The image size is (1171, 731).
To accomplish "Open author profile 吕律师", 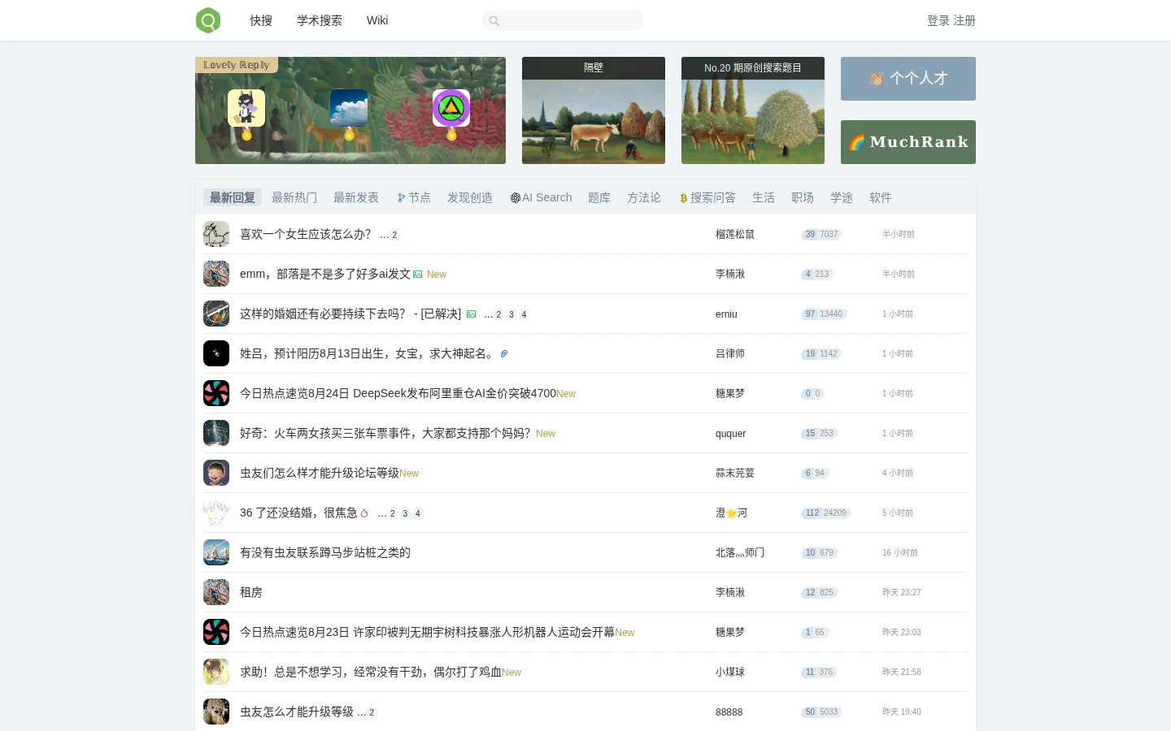I will click(x=730, y=353).
